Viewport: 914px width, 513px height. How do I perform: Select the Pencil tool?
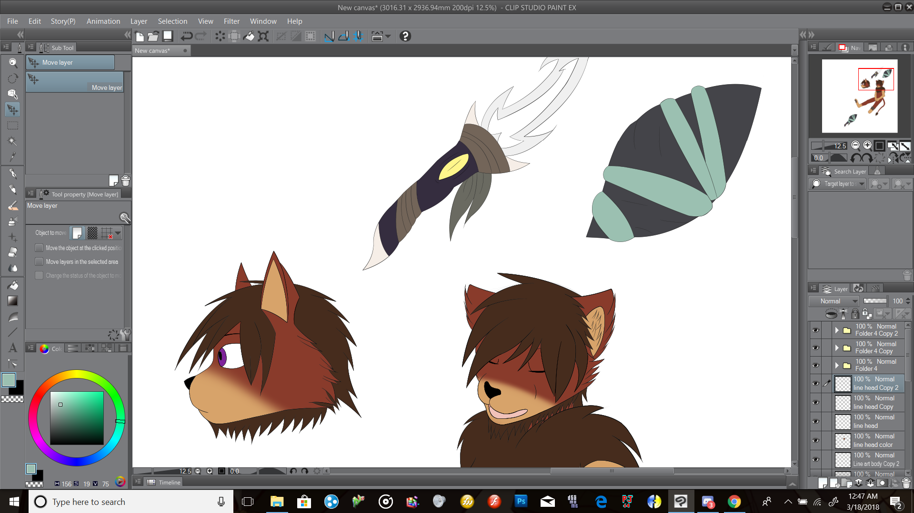tap(13, 189)
